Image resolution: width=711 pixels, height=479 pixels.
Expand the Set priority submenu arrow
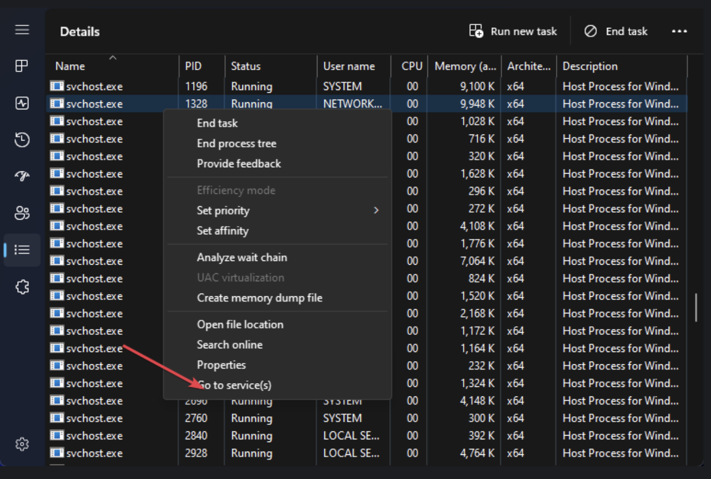pos(376,210)
